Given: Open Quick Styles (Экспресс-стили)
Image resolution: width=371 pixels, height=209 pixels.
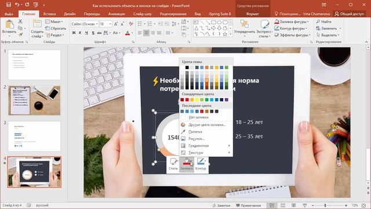Looking at the screenshot, I should tap(264, 28).
